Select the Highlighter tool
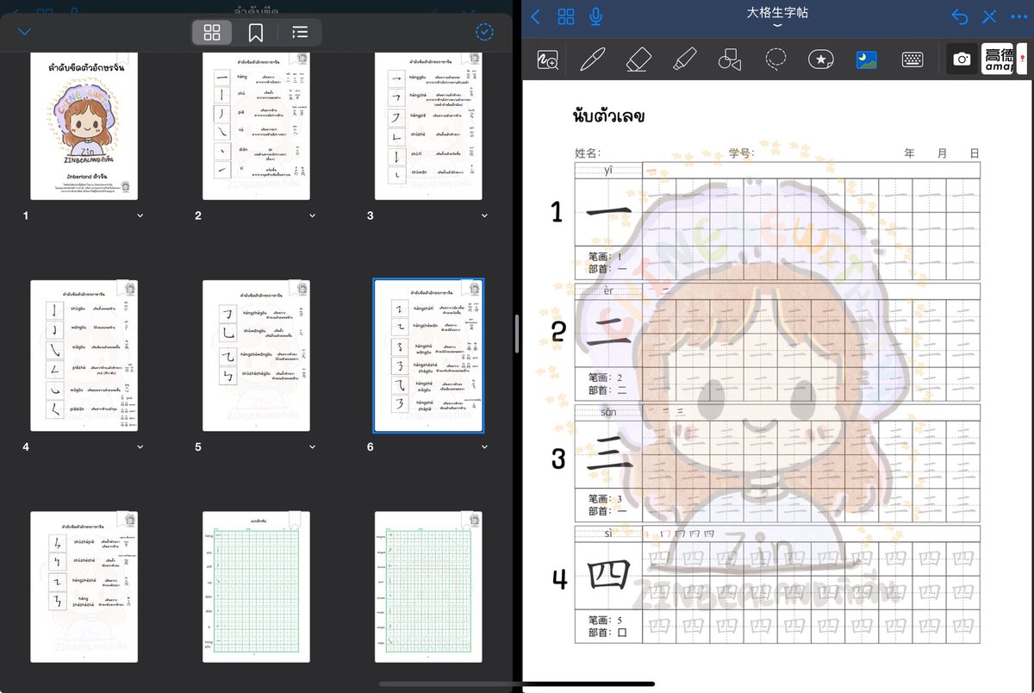Viewport: 1034px width, 693px height. (x=684, y=59)
